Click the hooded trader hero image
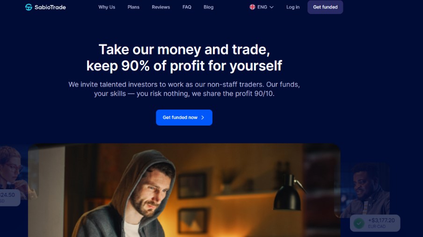 [x=184, y=190]
